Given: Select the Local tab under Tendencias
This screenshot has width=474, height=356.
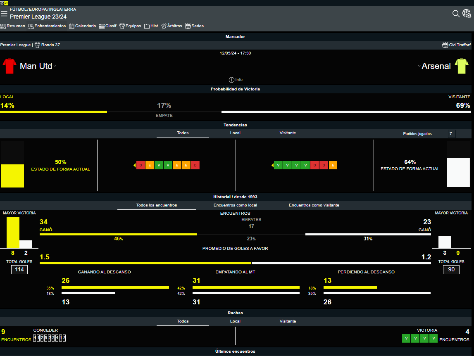Looking at the screenshot, I should (235, 133).
